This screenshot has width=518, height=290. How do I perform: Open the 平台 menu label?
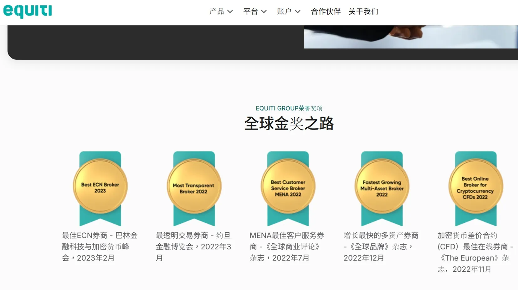tap(251, 12)
